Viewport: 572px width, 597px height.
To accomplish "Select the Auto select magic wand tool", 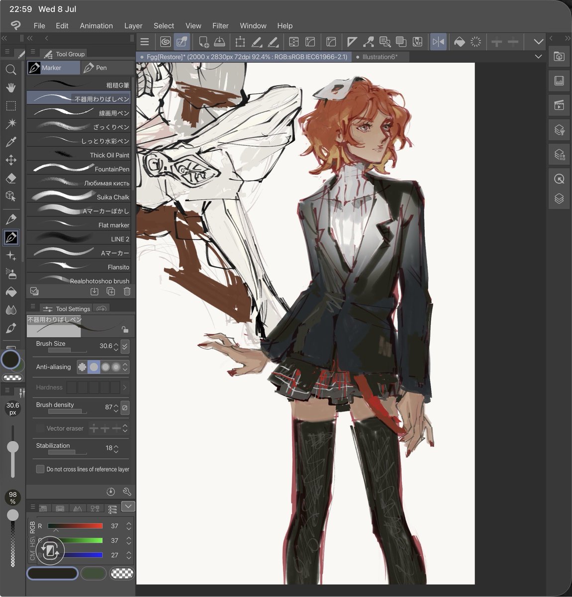I will (x=11, y=124).
